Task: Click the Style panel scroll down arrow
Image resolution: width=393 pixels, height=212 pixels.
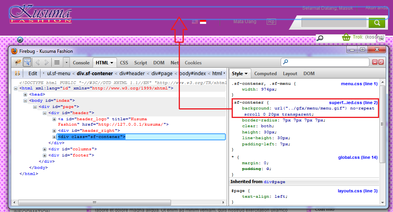Action: tap(383, 202)
